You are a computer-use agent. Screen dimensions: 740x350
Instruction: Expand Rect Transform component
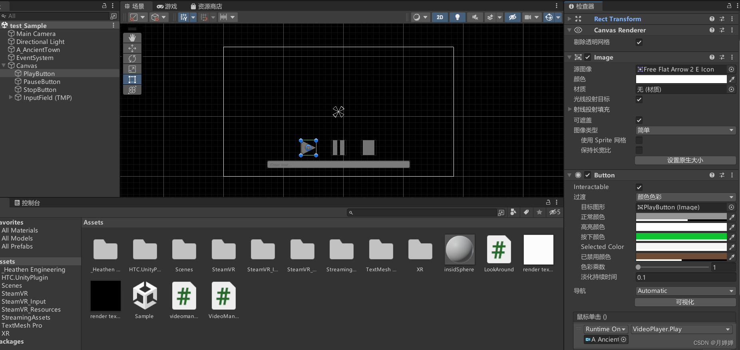tap(569, 19)
